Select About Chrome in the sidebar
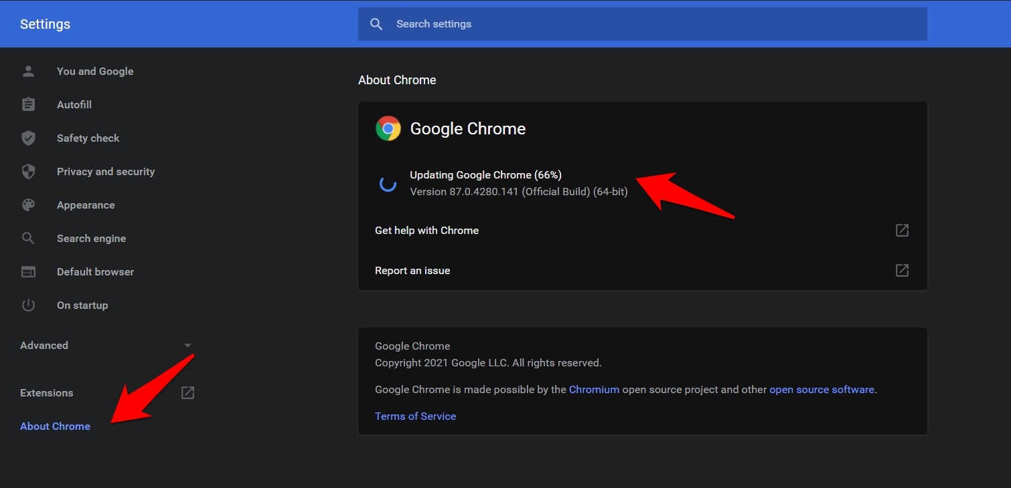The image size is (1011, 488). [55, 426]
